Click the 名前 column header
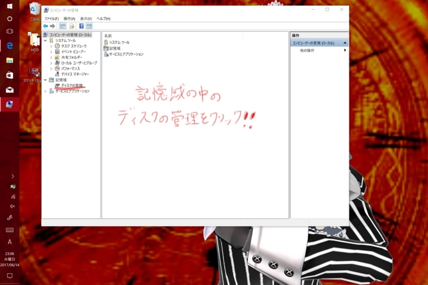Image resolution: width=428 pixels, height=285 pixels. (108, 36)
